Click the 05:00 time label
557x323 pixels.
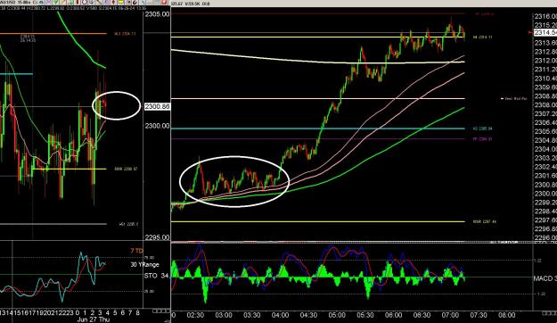pyautogui.click(x=337, y=315)
